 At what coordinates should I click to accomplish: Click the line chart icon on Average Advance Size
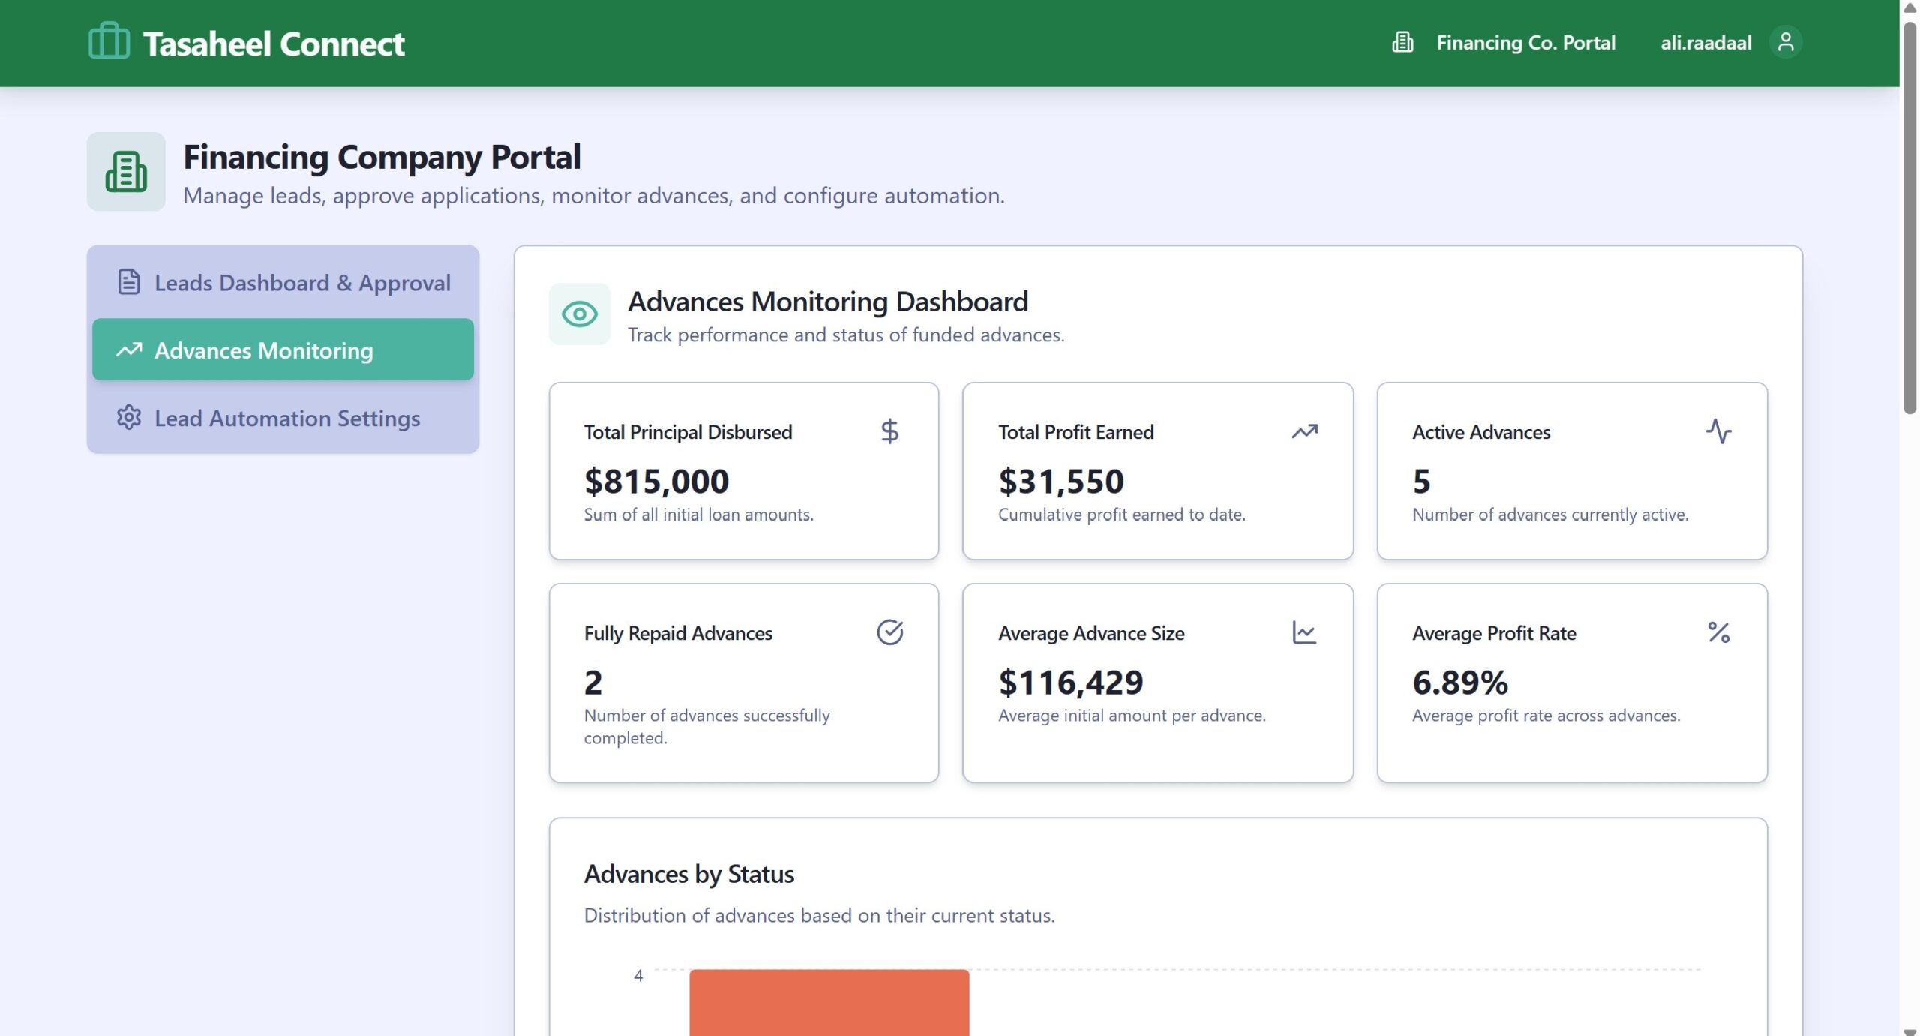point(1304,632)
